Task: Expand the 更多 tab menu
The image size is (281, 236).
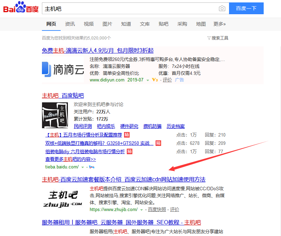Action: [x=219, y=24]
